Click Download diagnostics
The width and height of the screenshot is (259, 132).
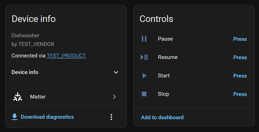[47, 117]
